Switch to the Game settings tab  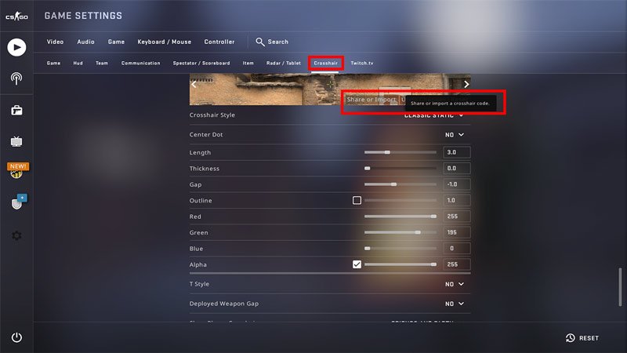tap(116, 42)
